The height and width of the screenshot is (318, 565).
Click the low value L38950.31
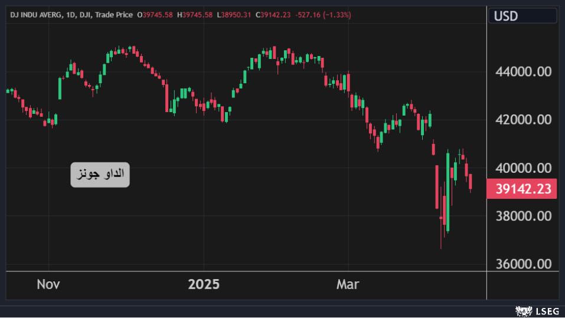coord(234,15)
